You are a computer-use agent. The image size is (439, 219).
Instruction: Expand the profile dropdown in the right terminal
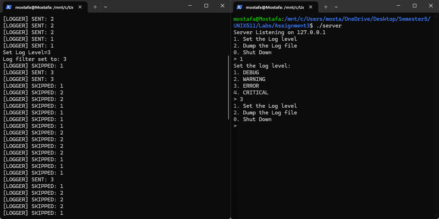336,7
